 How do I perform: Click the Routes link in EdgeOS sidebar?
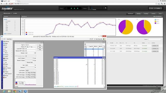point(5,19)
